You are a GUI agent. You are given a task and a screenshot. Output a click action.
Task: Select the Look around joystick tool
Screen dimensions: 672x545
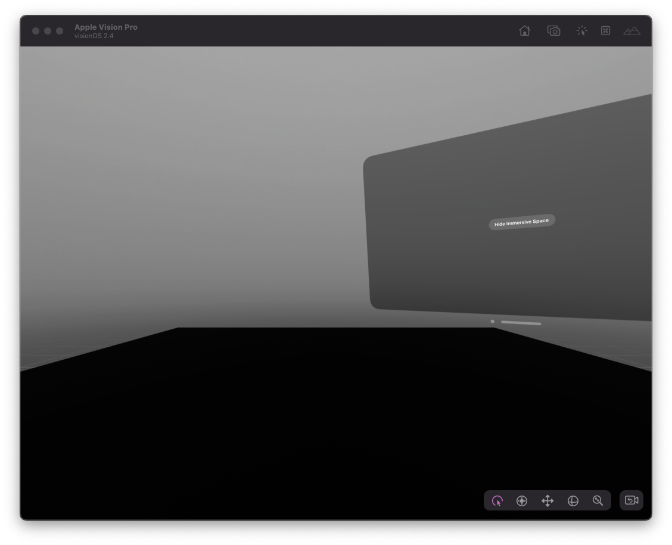522,501
